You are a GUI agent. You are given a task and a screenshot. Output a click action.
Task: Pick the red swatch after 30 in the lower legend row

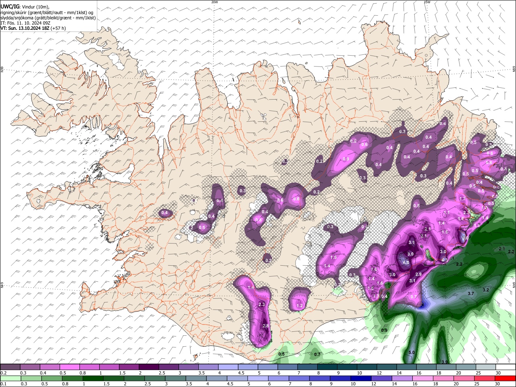point(505,378)
